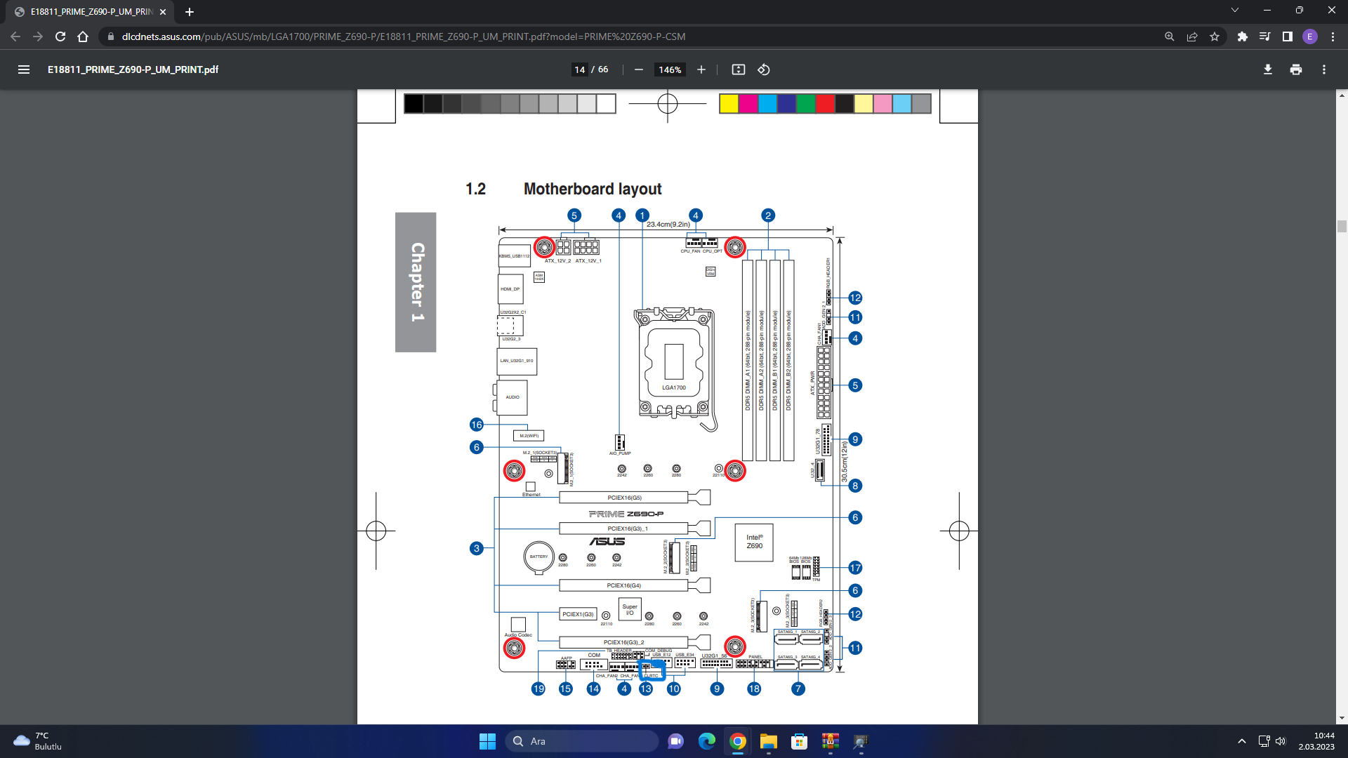This screenshot has width=1348, height=758.
Task: Print the PDF document
Action: point(1296,69)
